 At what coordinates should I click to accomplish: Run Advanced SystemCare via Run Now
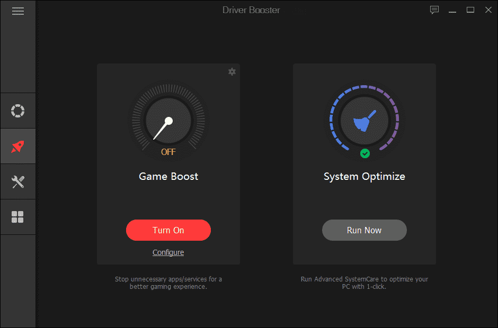[364, 230]
